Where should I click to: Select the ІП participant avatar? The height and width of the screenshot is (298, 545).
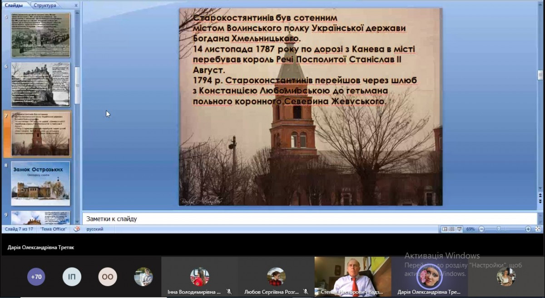(x=72, y=277)
